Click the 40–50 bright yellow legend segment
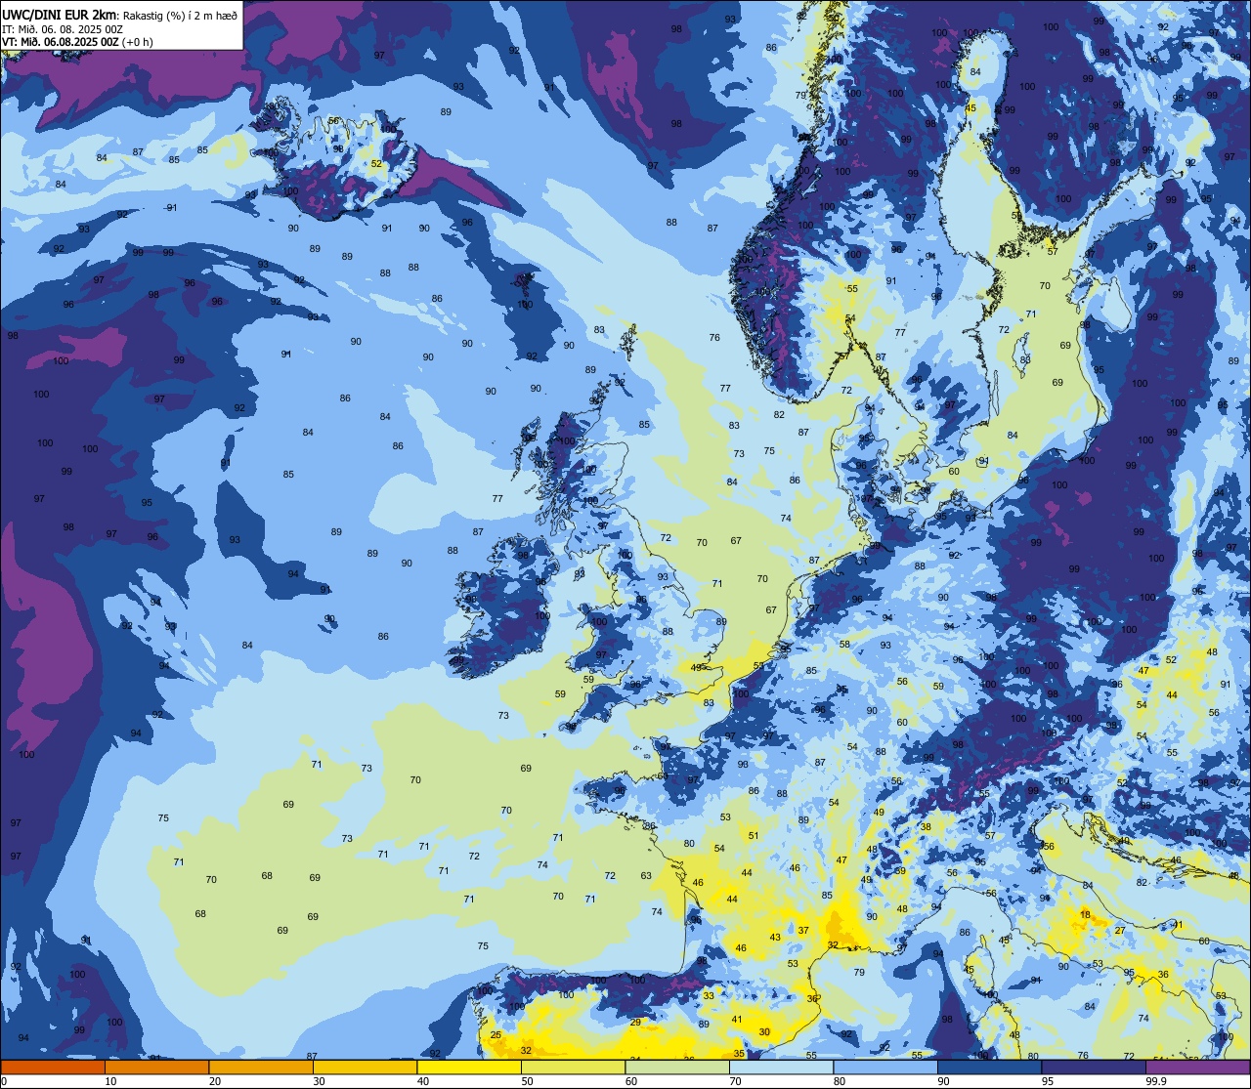The width and height of the screenshot is (1251, 1089). (468, 1067)
